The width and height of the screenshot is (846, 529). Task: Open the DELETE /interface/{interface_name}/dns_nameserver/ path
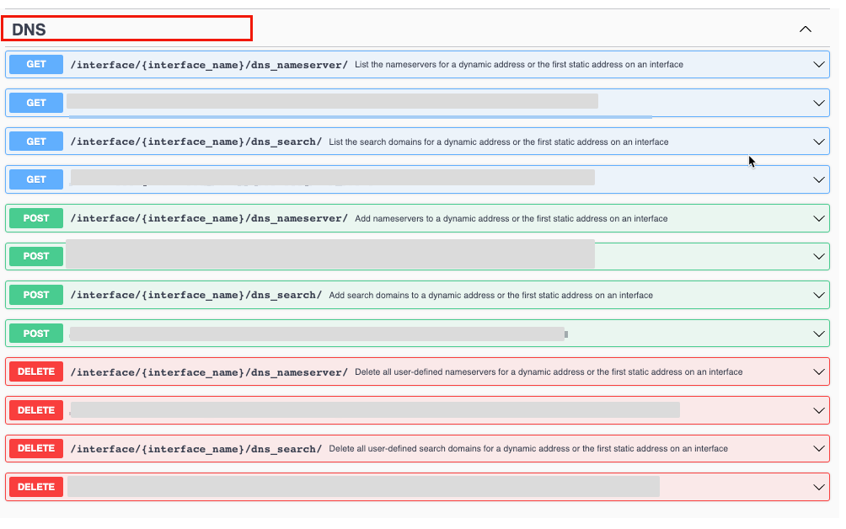coord(209,372)
